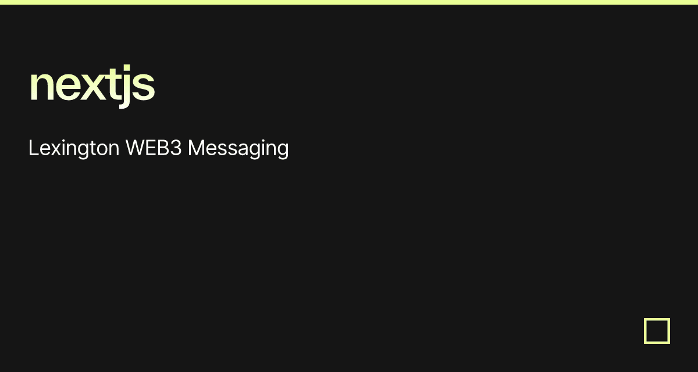This screenshot has height=372, width=698.
Task: Click the 'L' starting Lexington
Action: pos(33,148)
